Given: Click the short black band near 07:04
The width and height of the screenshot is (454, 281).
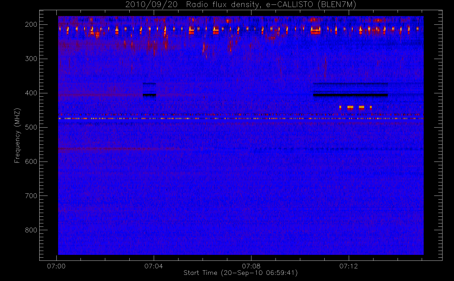Looking at the screenshot, I should [x=149, y=95].
